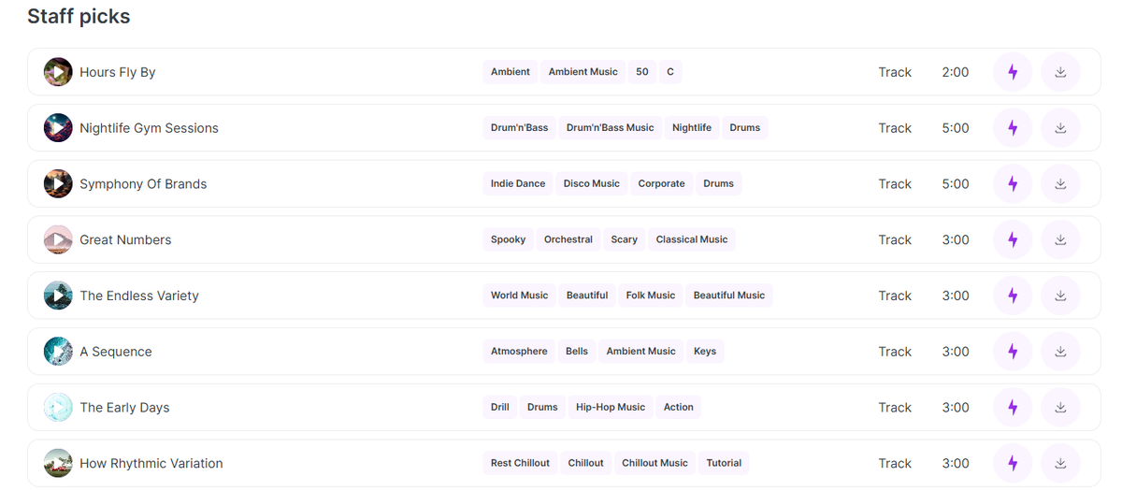Select the Scary tag

click(625, 240)
